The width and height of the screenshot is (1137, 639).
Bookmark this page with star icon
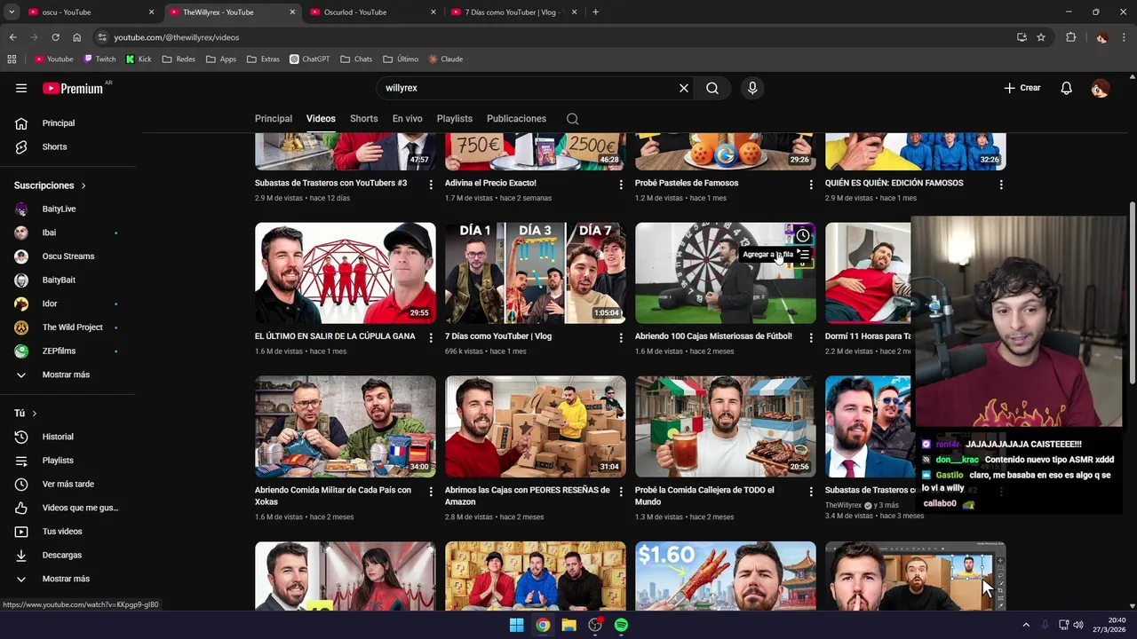pos(1041,37)
